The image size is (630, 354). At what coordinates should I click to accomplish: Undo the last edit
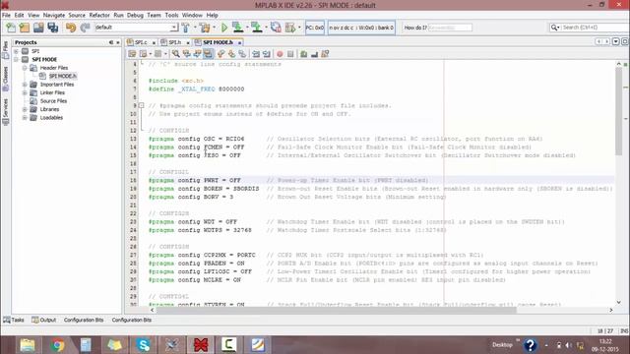(71, 28)
